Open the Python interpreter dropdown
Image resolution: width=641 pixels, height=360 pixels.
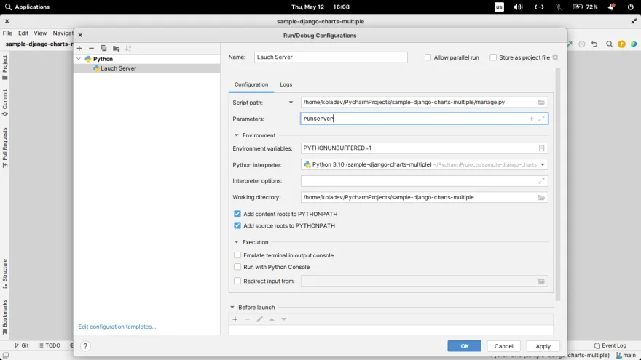coord(543,164)
